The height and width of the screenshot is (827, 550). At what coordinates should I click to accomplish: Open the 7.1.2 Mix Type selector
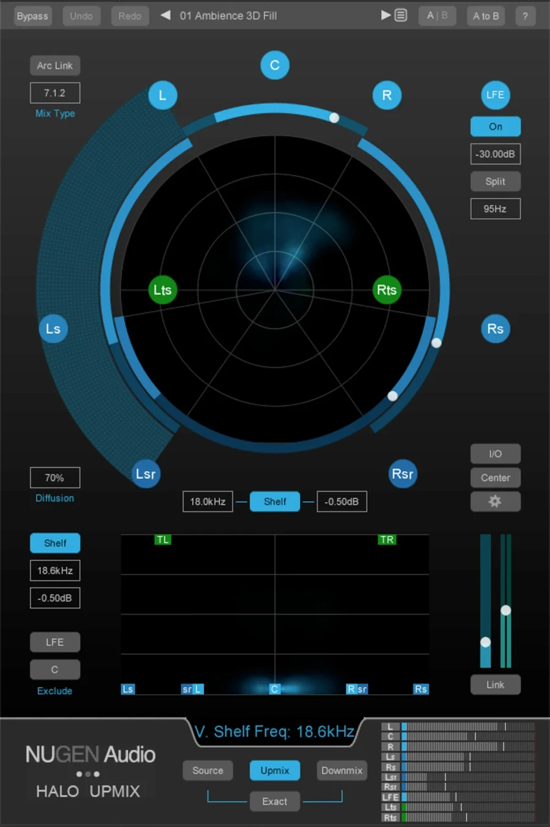55,93
